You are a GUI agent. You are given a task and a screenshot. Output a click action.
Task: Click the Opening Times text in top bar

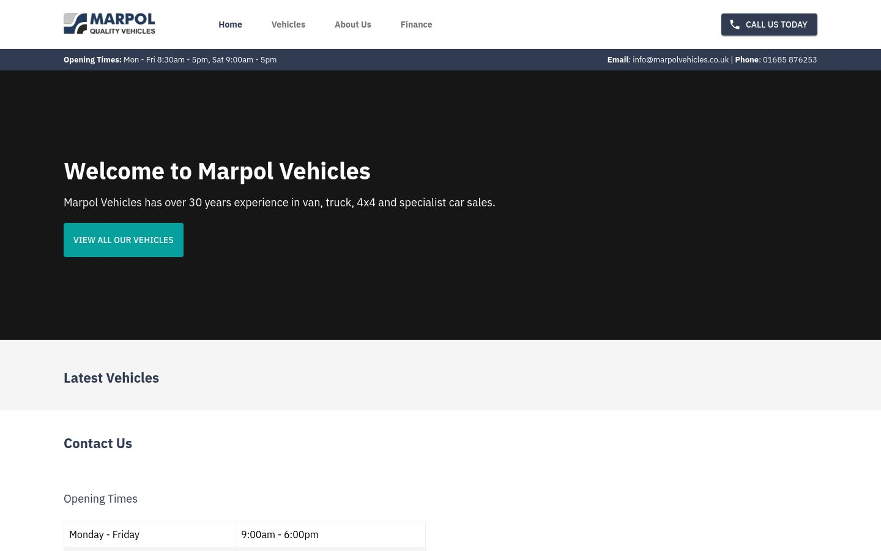pos(170,59)
